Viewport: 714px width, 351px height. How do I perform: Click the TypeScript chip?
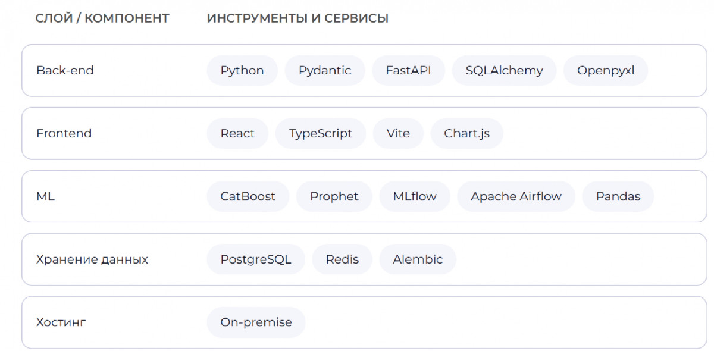[x=321, y=134]
